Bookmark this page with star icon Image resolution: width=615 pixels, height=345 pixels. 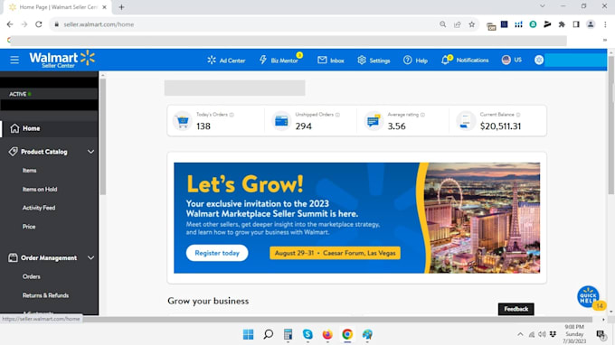472,24
